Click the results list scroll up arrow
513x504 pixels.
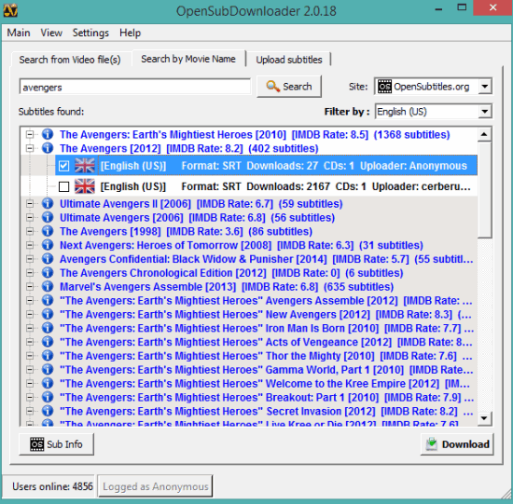point(484,134)
